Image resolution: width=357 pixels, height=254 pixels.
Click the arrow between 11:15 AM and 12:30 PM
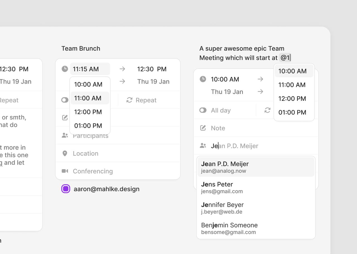pos(122,69)
